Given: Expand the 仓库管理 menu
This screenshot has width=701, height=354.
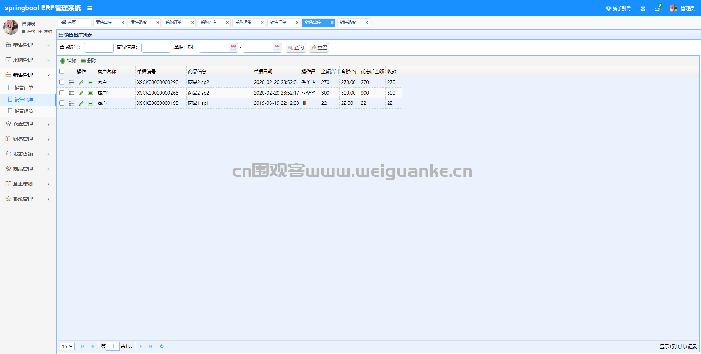Looking at the screenshot, I should (x=28, y=125).
